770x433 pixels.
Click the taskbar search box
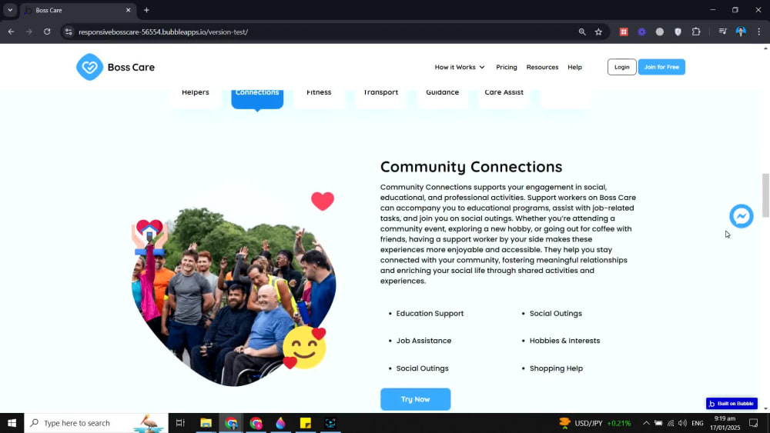pyautogui.click(x=96, y=423)
